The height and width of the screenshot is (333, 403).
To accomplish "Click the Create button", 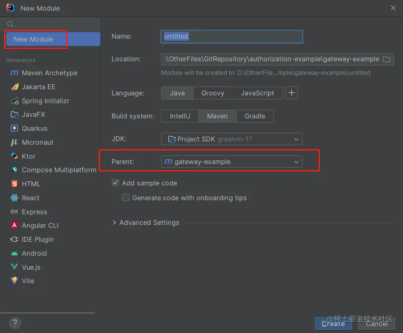I will (x=333, y=324).
